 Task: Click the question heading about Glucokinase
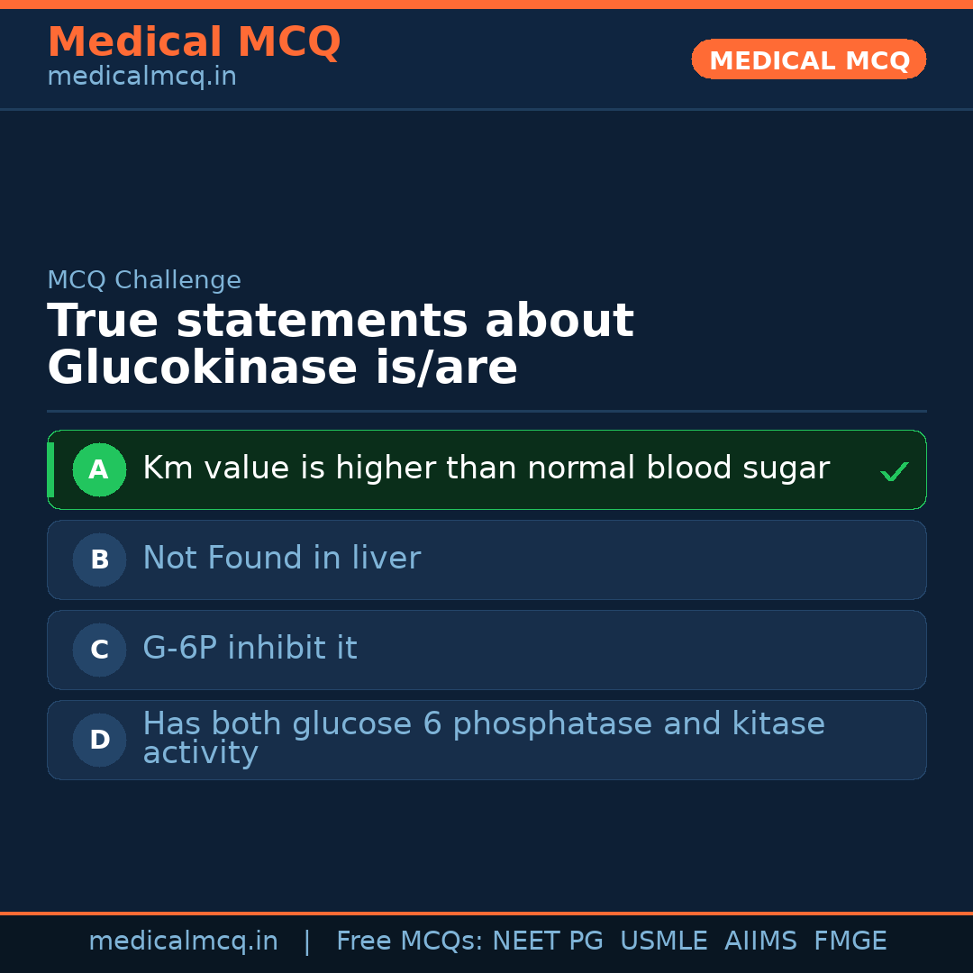pos(341,344)
